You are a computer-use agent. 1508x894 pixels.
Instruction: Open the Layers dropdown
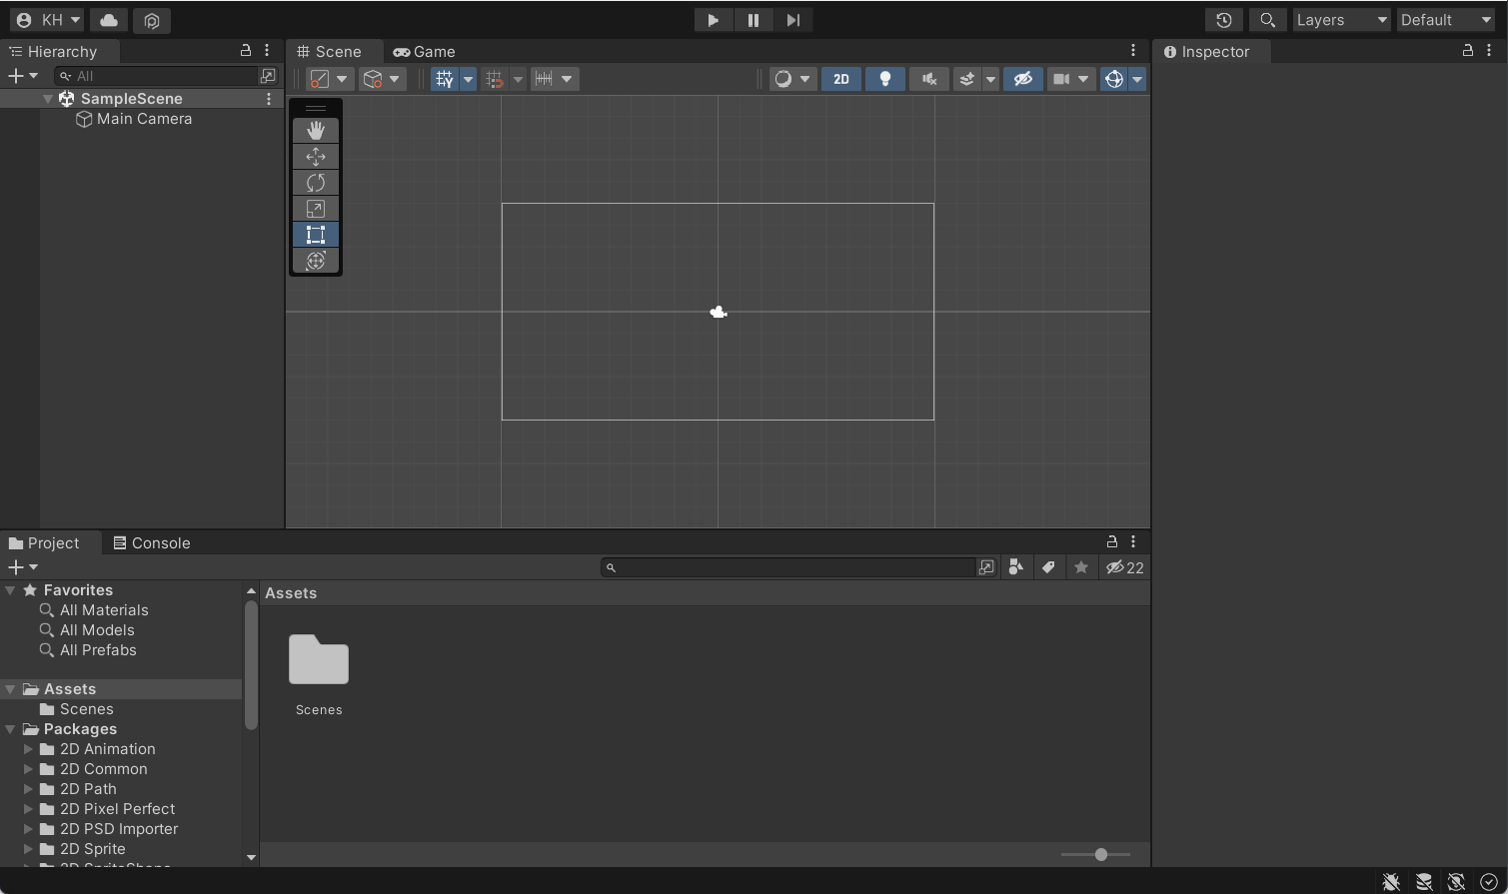click(1342, 20)
